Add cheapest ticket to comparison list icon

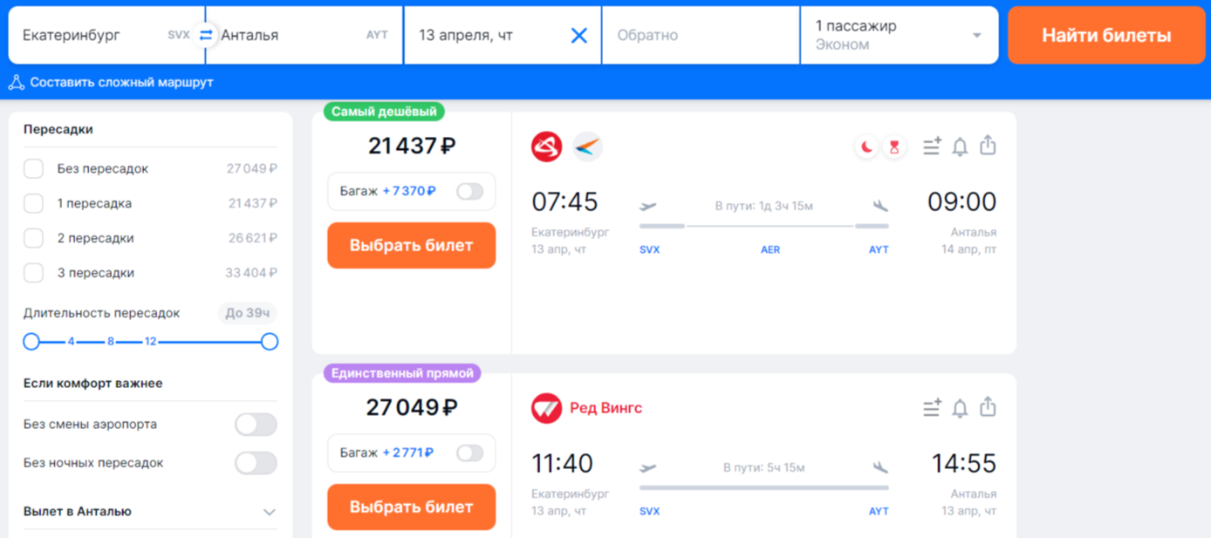tap(932, 146)
